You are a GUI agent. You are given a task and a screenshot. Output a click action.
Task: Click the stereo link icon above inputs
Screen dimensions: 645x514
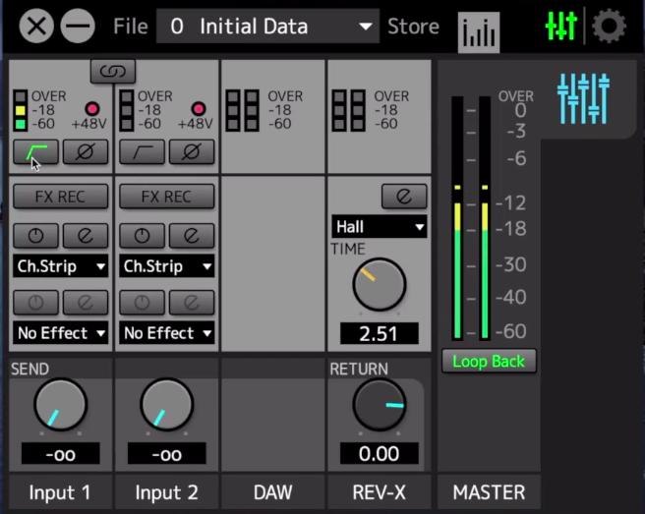[112, 71]
